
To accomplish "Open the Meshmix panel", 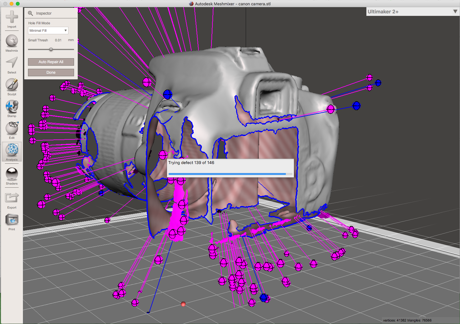I will click(12, 43).
